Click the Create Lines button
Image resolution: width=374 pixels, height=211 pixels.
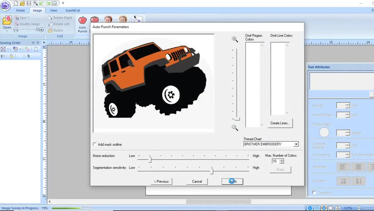pos(280,123)
